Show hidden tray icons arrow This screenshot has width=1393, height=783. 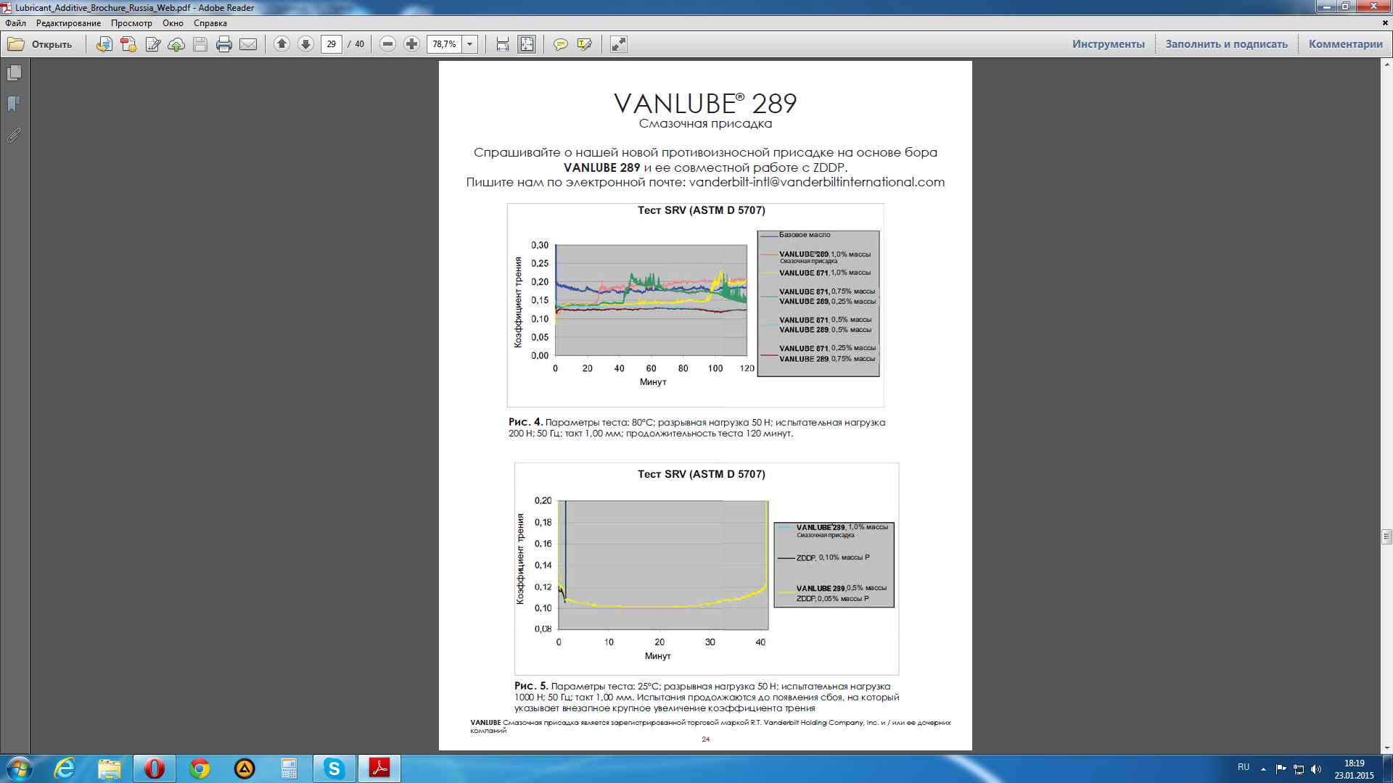tap(1263, 769)
